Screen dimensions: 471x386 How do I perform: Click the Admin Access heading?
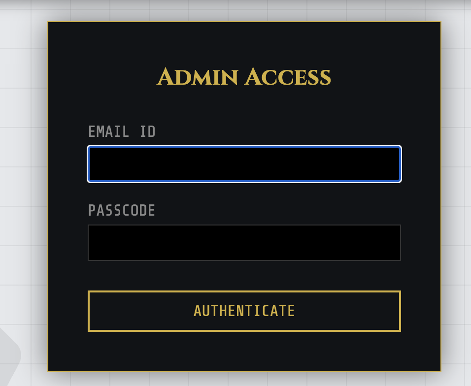click(x=244, y=77)
